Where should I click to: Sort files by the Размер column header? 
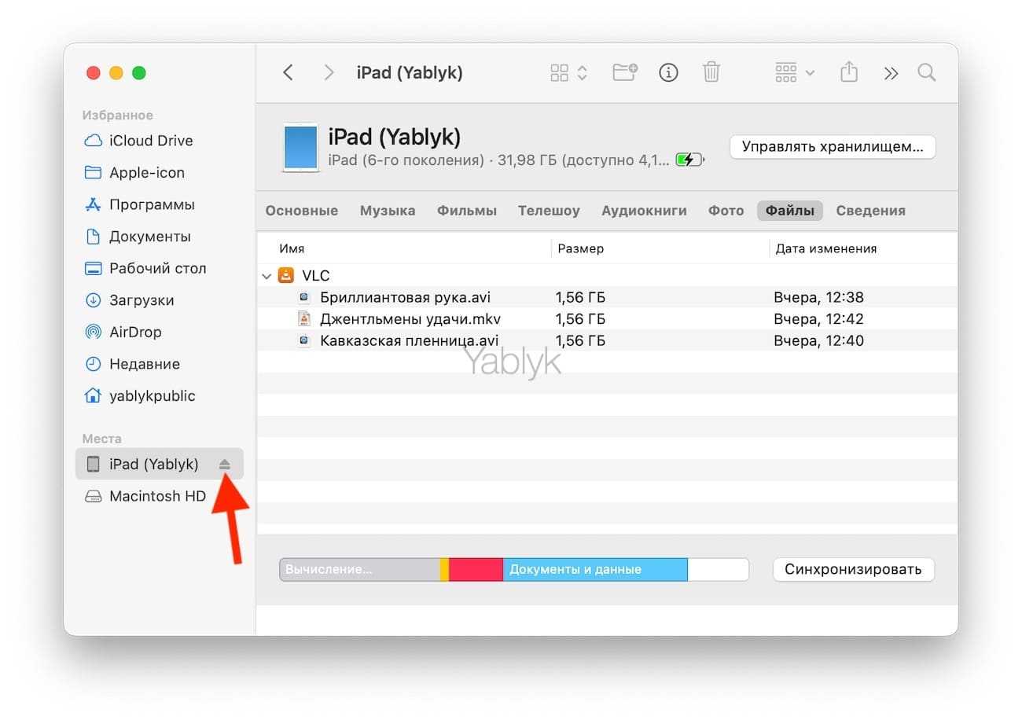point(581,248)
